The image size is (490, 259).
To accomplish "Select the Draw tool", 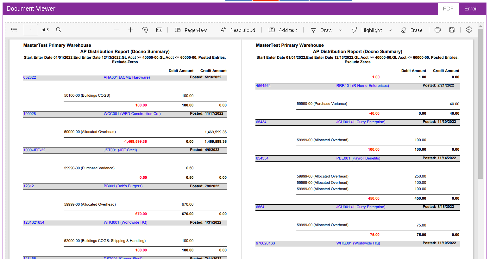I will (322, 30).
